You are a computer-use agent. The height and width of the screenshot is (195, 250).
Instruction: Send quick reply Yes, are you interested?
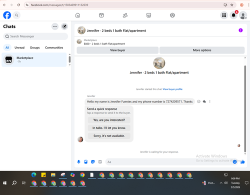[x=109, y=120]
